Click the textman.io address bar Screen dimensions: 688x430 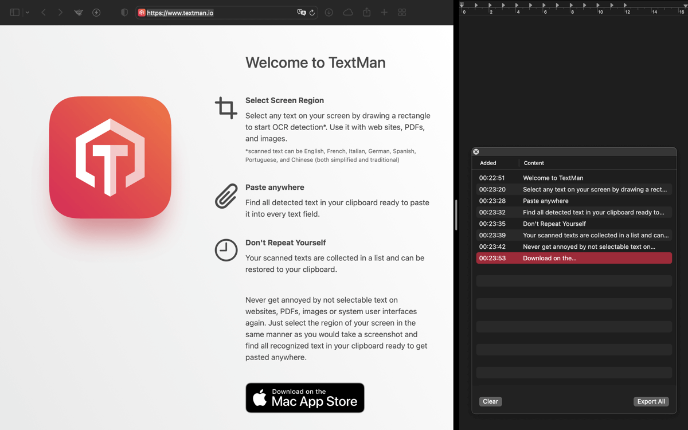tap(226, 13)
